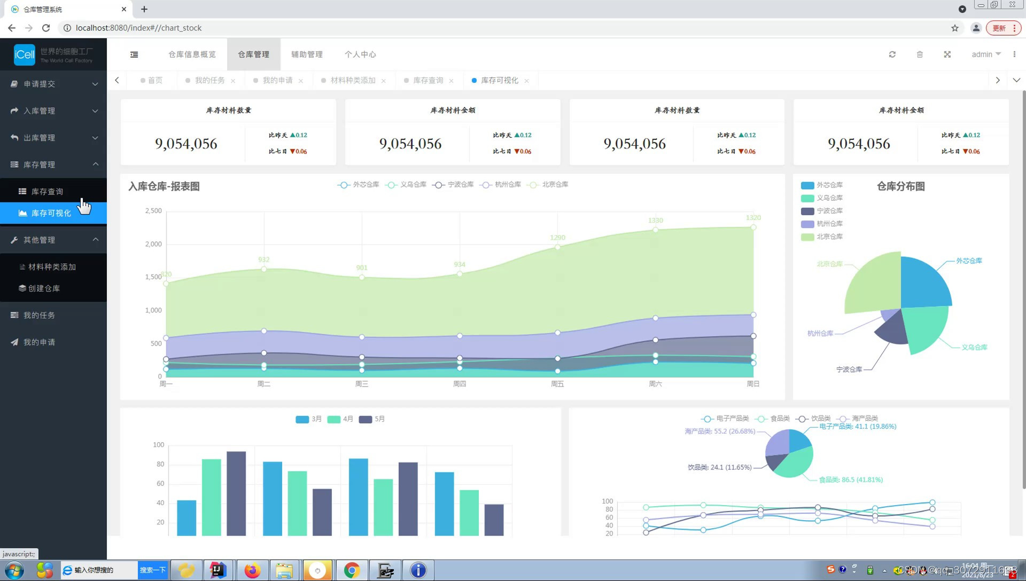
Task: Open 库存查询 in the sidebar
Action: pos(53,191)
